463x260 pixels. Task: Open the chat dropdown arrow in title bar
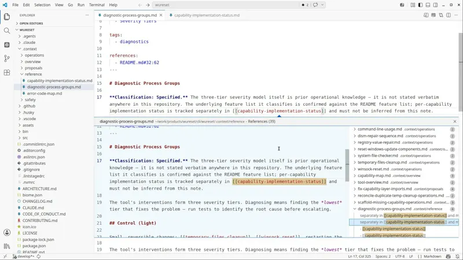322,5
